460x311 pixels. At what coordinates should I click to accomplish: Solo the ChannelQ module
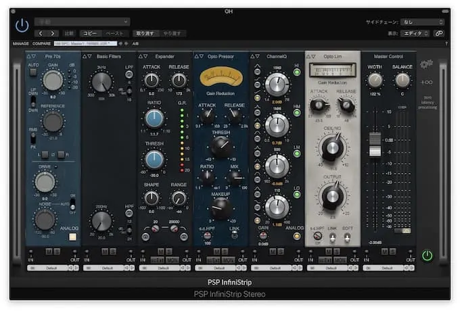281,252
